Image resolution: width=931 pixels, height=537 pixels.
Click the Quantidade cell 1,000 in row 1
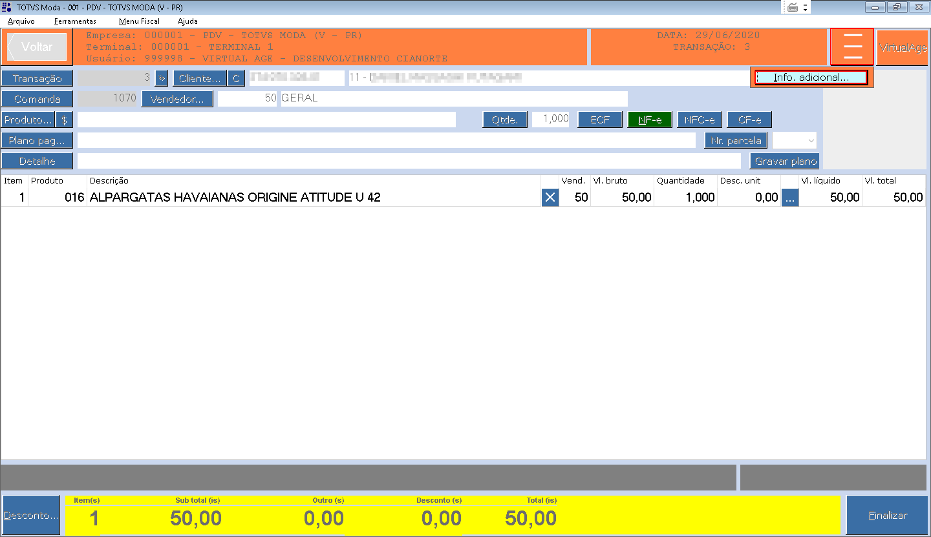tap(686, 198)
